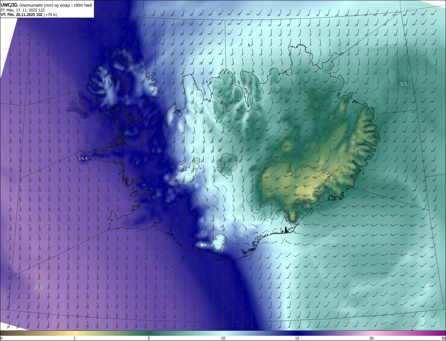Click the 11.8 value over the Westfjords

tap(107, 81)
